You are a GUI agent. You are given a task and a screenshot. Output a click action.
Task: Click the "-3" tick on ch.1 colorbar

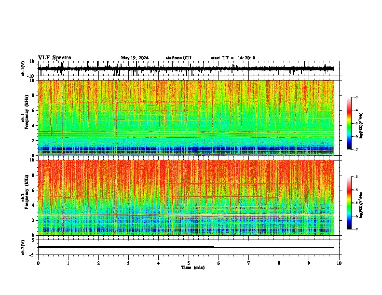point(355,97)
